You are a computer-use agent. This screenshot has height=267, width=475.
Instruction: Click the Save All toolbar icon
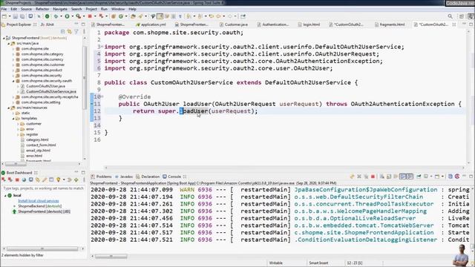click(x=22, y=16)
